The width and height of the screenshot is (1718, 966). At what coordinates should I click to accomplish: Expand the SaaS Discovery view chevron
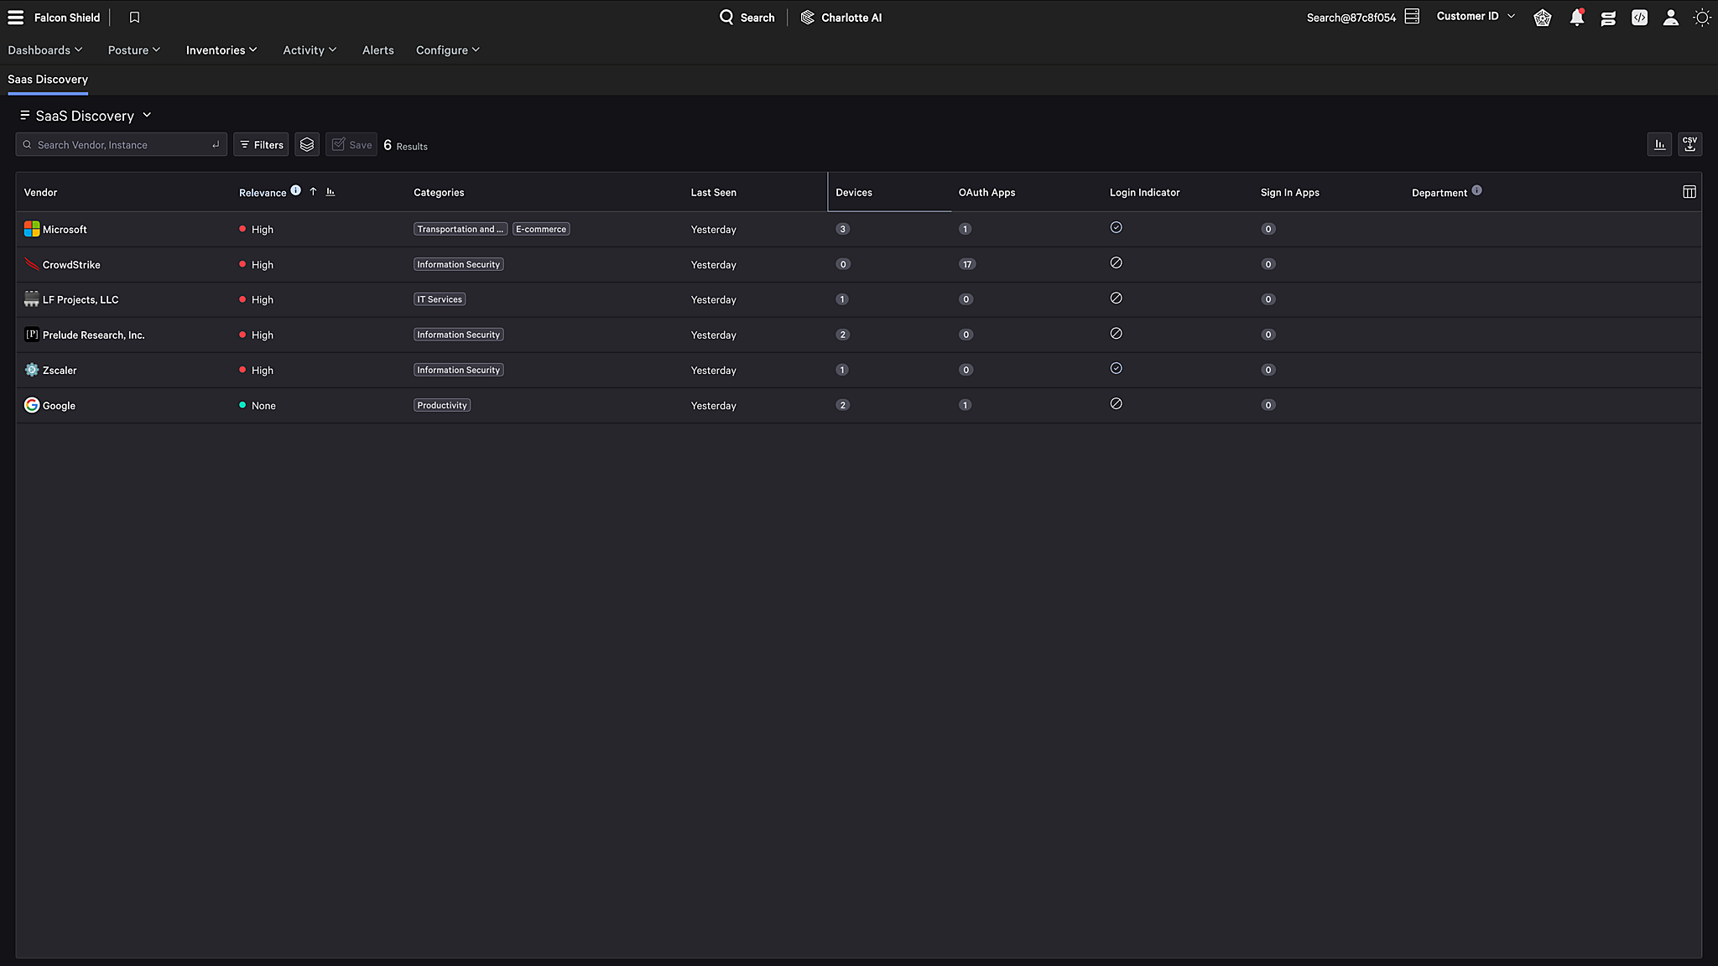point(147,115)
